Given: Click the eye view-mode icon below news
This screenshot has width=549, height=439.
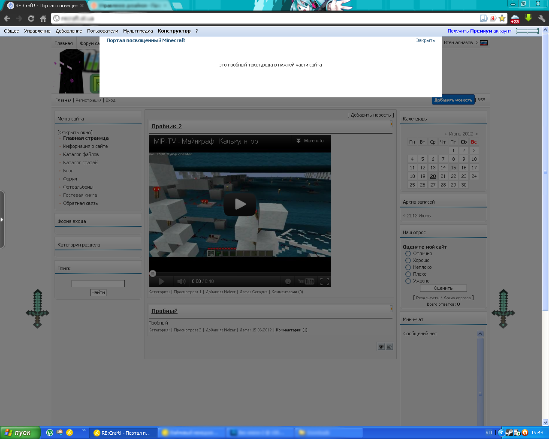Looking at the screenshot, I should coord(381,347).
